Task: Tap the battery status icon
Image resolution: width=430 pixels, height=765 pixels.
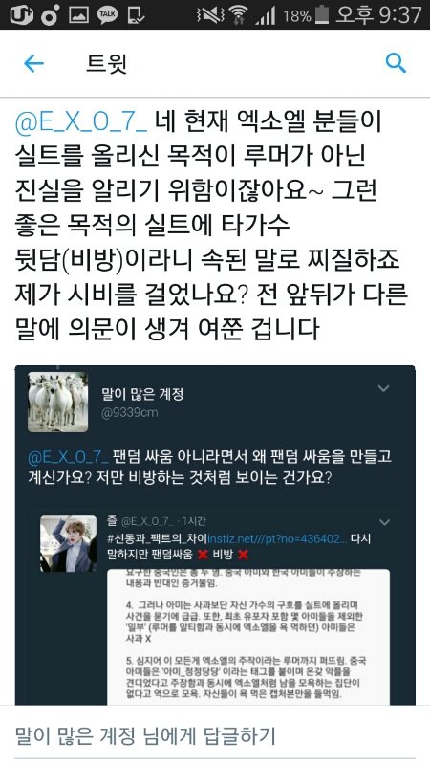Action: 322,14
